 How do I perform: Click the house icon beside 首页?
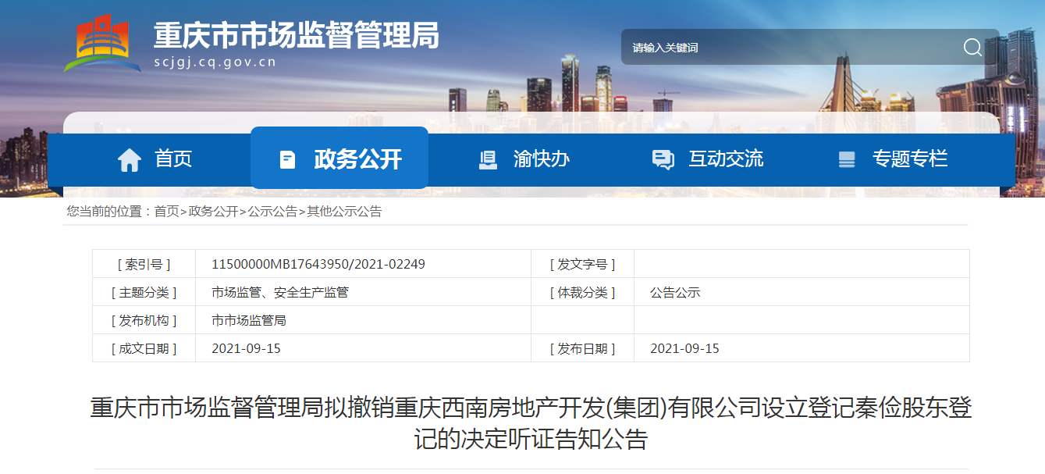tap(130, 160)
